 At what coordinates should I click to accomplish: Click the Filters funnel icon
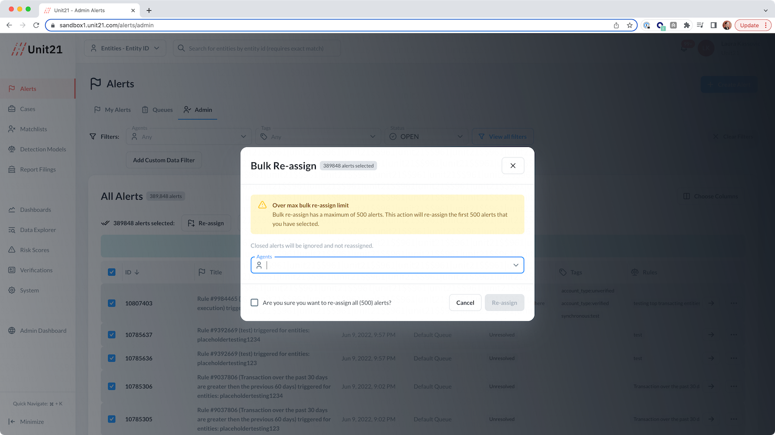click(x=93, y=137)
